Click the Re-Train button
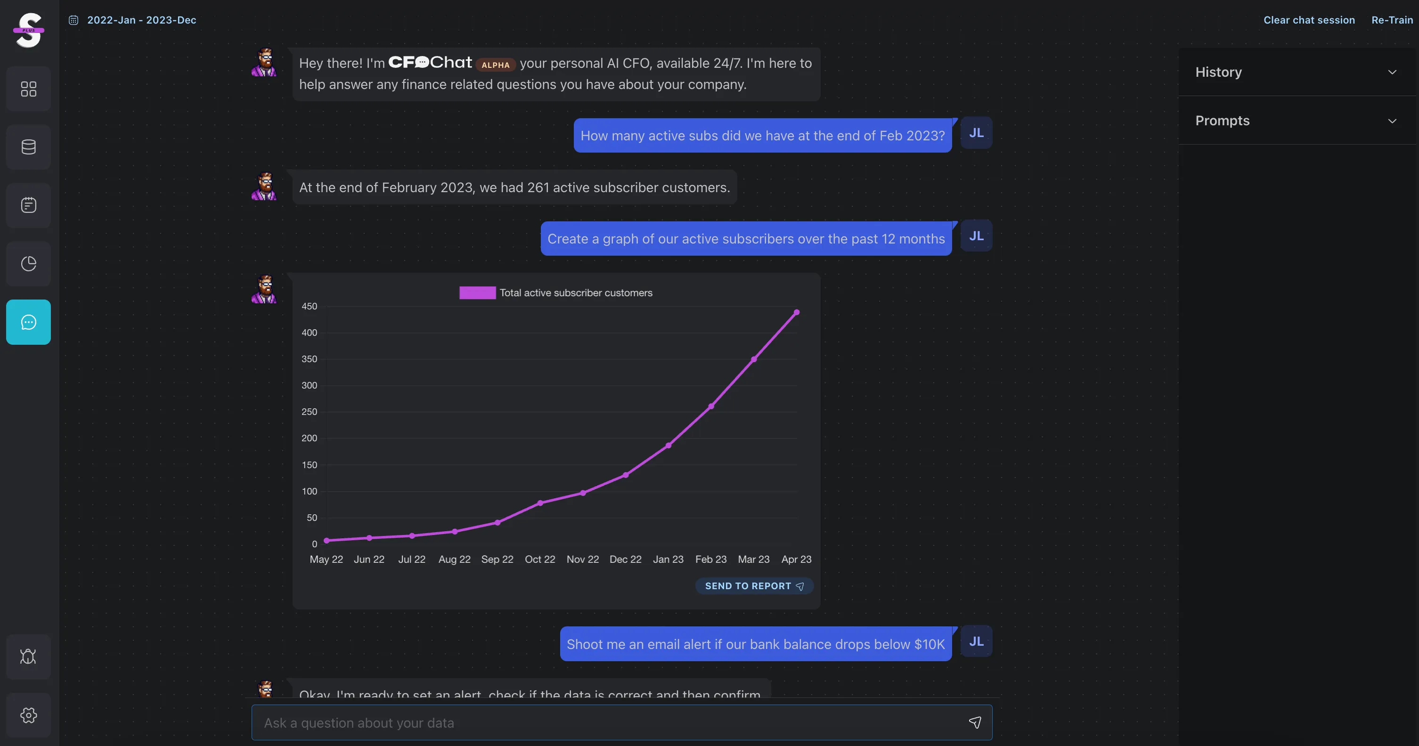1419x746 pixels. pyautogui.click(x=1392, y=20)
